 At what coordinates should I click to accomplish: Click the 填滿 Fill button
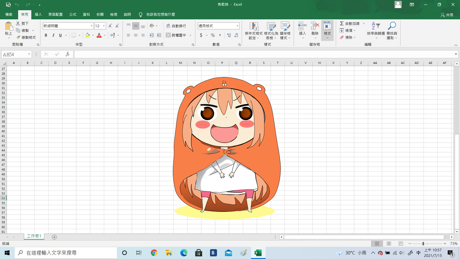click(348, 31)
